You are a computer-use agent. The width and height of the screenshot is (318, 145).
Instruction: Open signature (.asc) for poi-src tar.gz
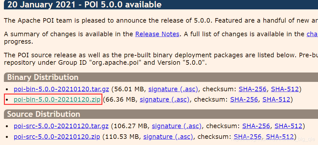[x=177, y=126]
